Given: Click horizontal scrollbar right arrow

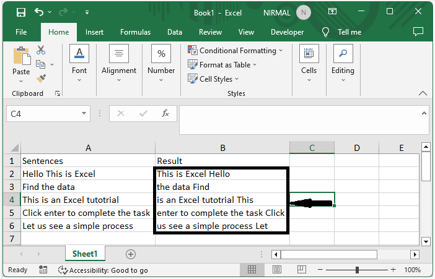Looking at the screenshot, I should 415,254.
